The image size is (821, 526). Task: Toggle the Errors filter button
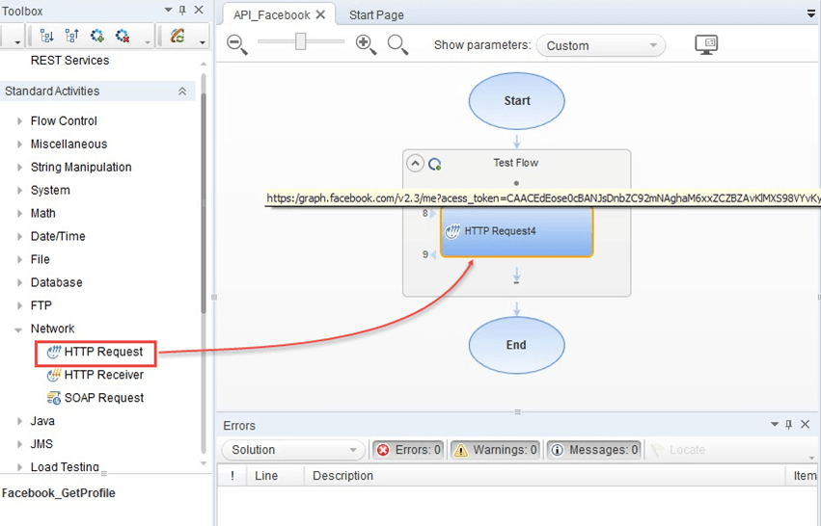408,450
